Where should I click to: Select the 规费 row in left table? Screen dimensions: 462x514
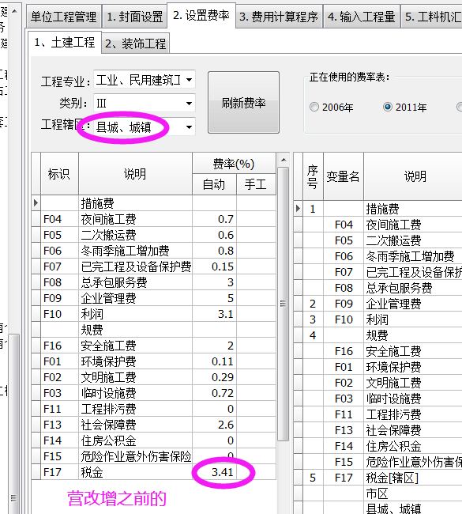(154, 330)
